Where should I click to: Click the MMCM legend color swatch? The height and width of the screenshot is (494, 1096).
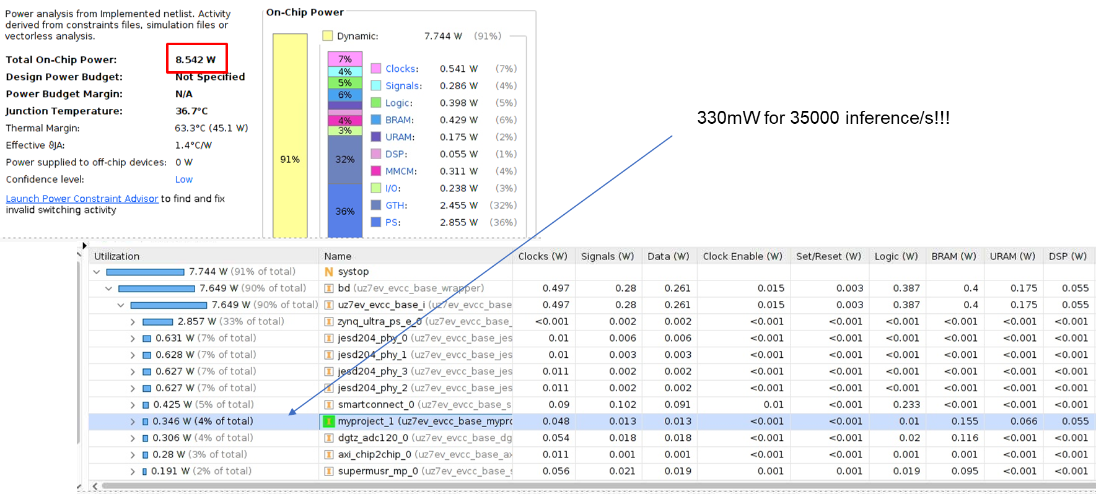coord(376,171)
